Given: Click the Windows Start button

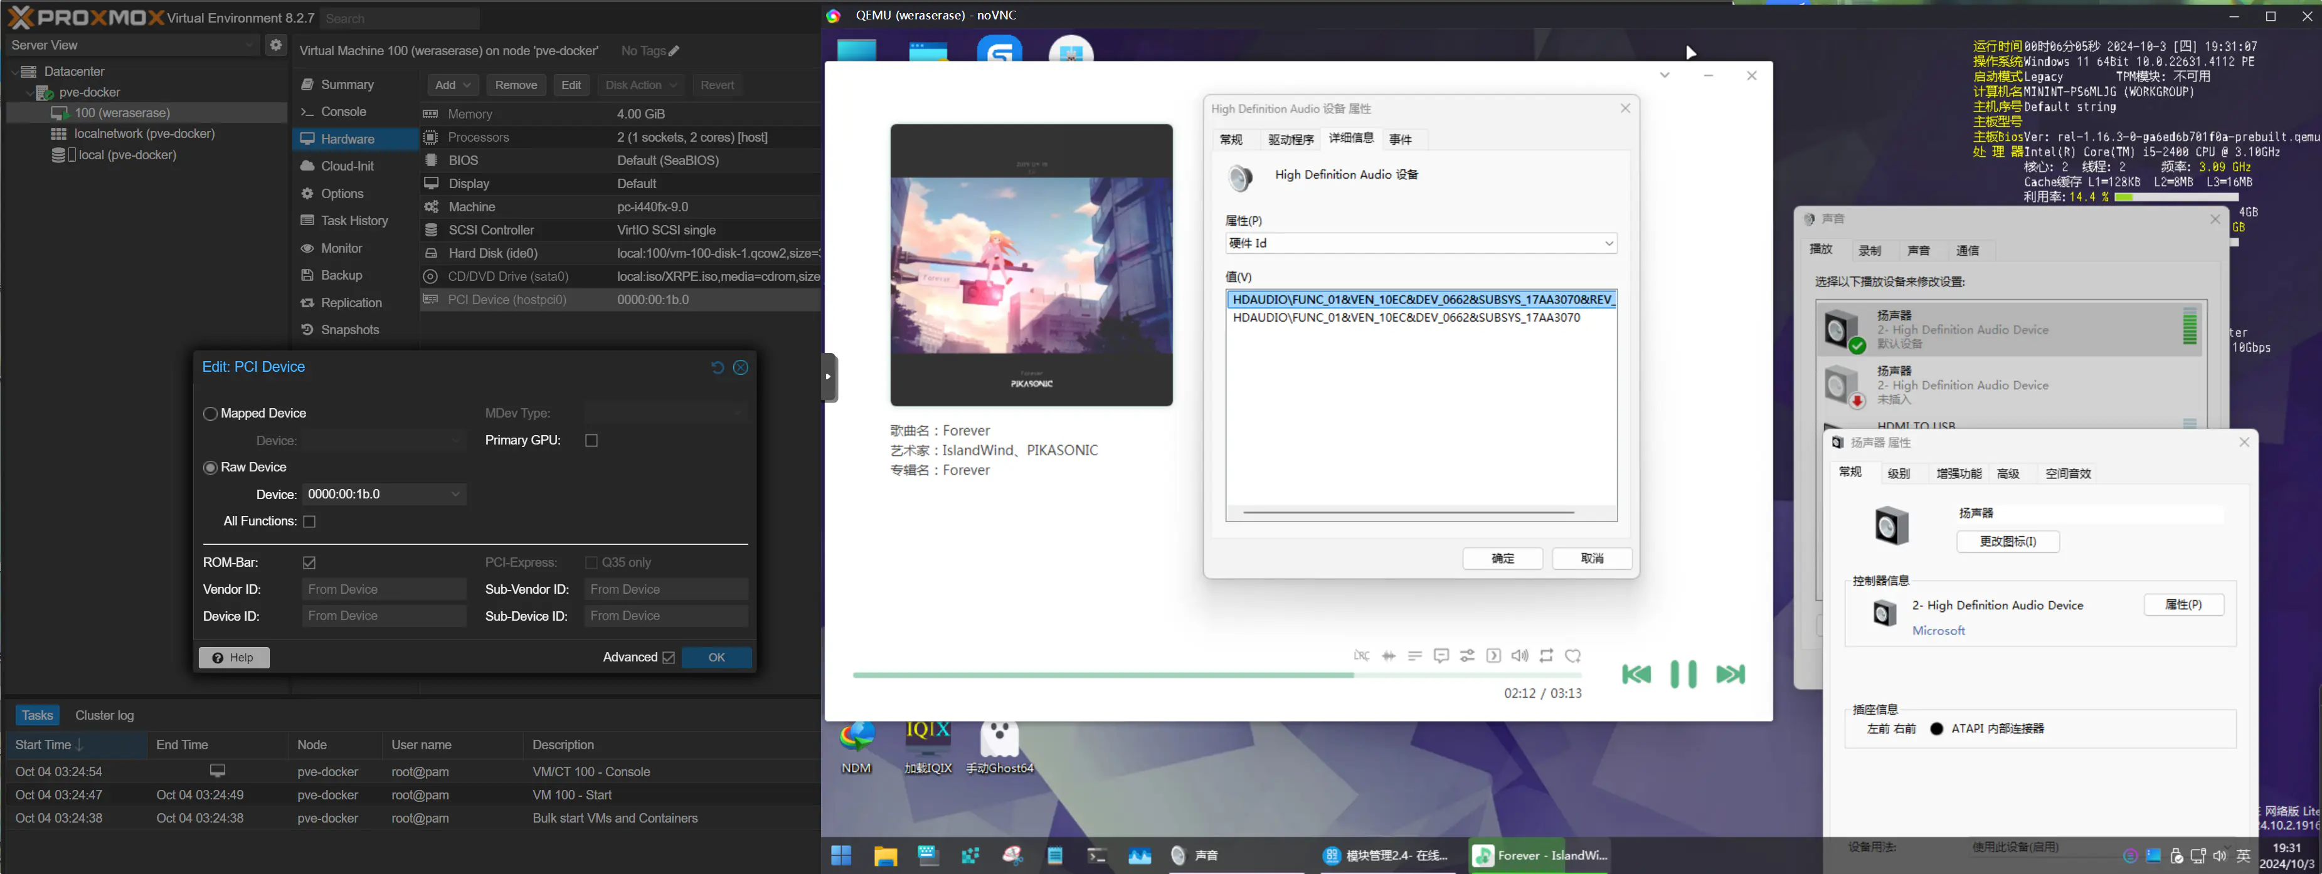Looking at the screenshot, I should [841, 855].
